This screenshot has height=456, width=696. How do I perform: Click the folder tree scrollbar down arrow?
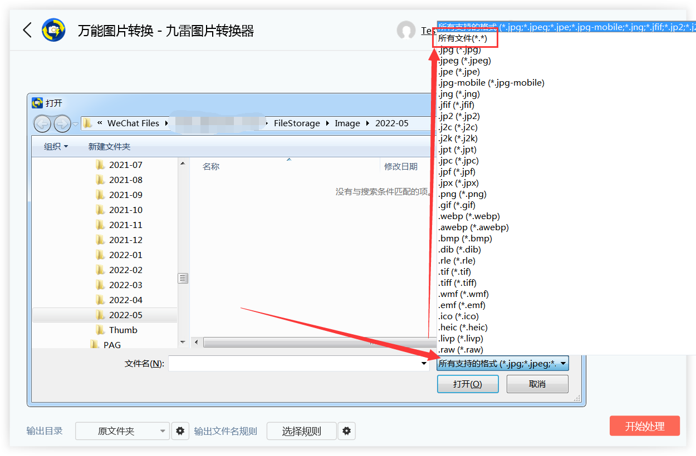click(183, 342)
